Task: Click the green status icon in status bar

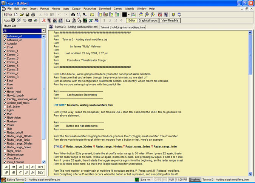Action: tap(137, 180)
